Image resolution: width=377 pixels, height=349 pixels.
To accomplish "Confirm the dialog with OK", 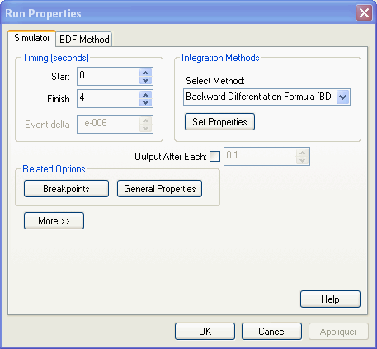I will tap(205, 332).
